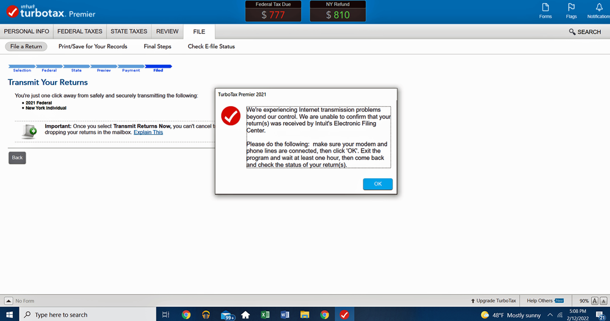
Task: Click the Back button
Action: 17,158
